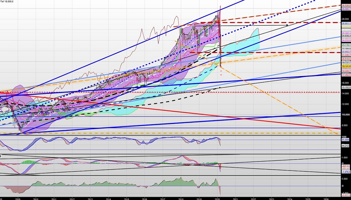Click the yellow 19.141,6 current price label

coord(346,66)
